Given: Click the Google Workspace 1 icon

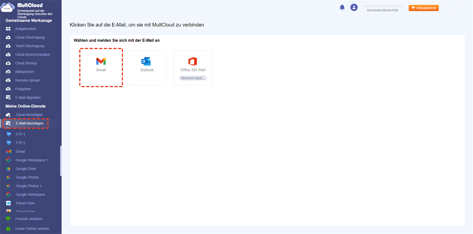Looking at the screenshot, I should point(8,160).
